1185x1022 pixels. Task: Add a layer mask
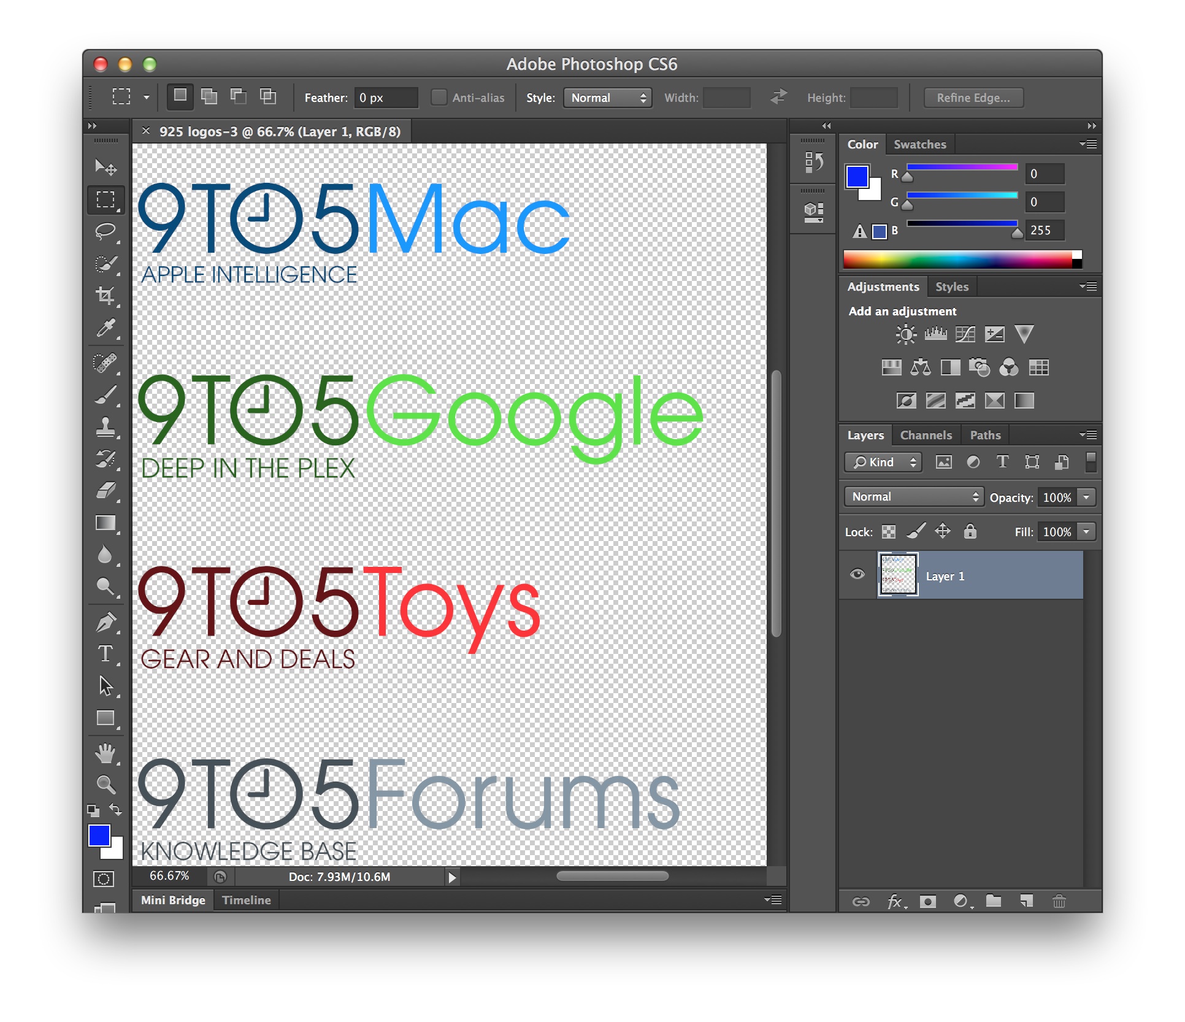click(928, 901)
